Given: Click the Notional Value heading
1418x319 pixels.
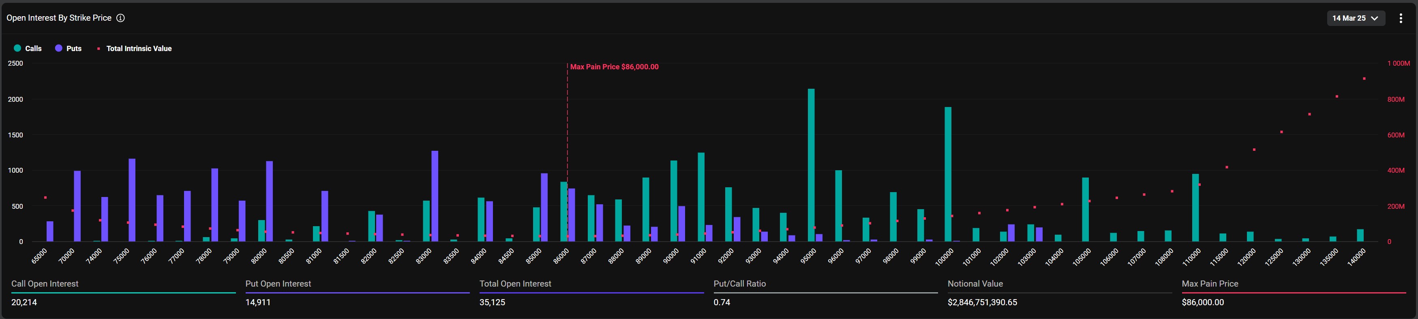Looking at the screenshot, I should [x=975, y=284].
